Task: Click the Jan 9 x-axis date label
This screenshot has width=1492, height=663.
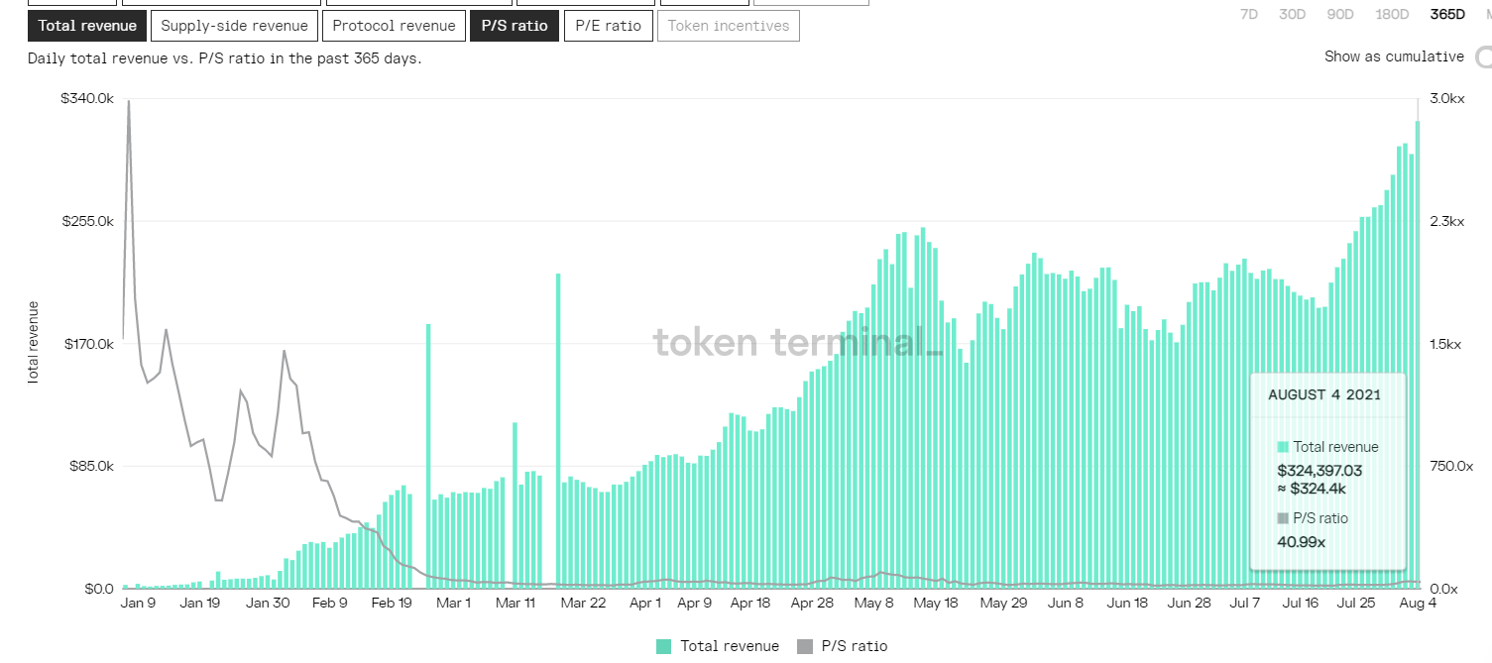Action: [x=138, y=603]
